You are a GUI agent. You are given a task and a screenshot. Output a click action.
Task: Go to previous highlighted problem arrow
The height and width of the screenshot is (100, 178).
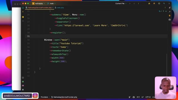(x=163, y=11)
